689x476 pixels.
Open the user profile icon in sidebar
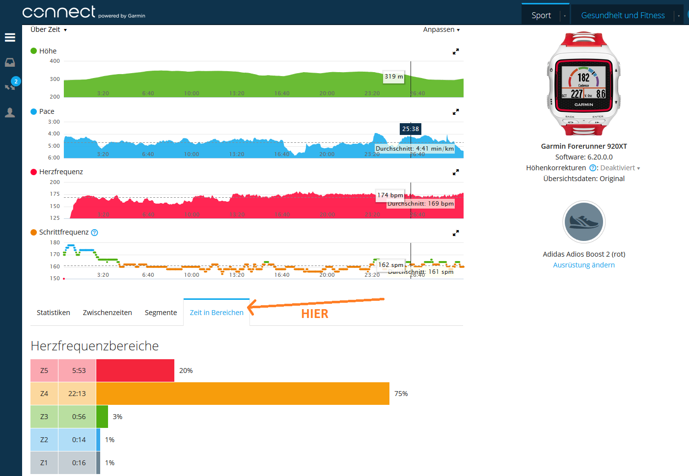point(10,113)
